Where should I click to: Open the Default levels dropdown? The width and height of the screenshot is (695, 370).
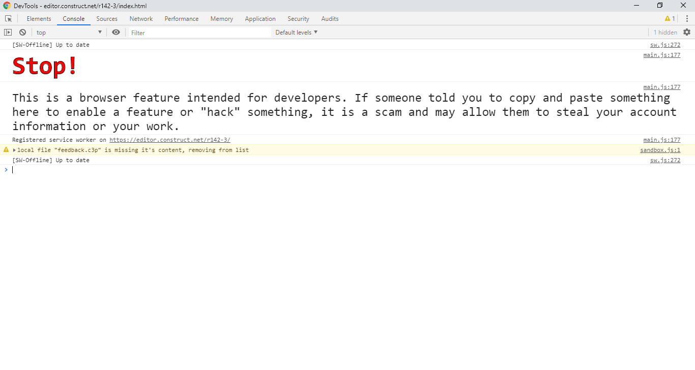pos(296,32)
